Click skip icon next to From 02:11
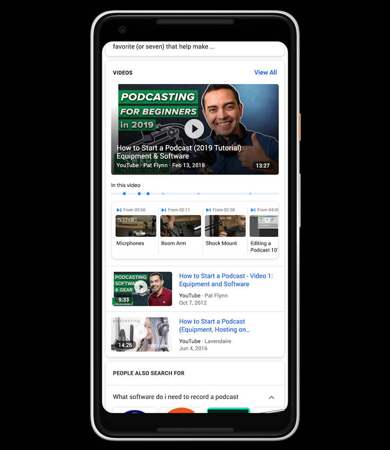 point(163,210)
